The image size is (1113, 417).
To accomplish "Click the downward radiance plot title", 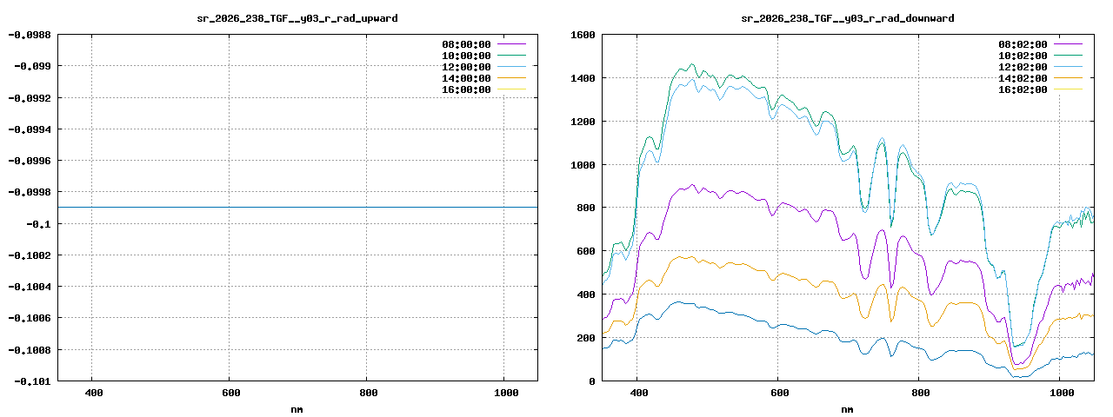I will click(848, 18).
